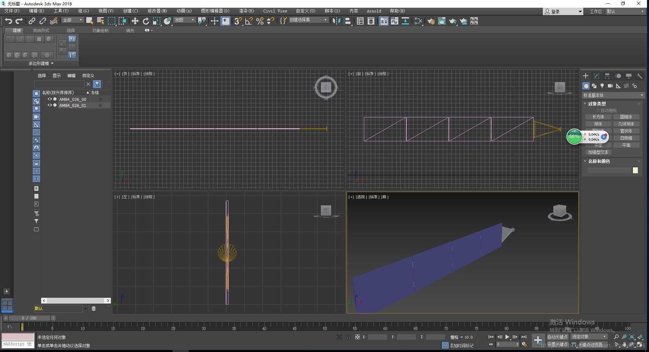Open the 修改器(M) menu
The width and height of the screenshot is (649, 352).
point(157,11)
